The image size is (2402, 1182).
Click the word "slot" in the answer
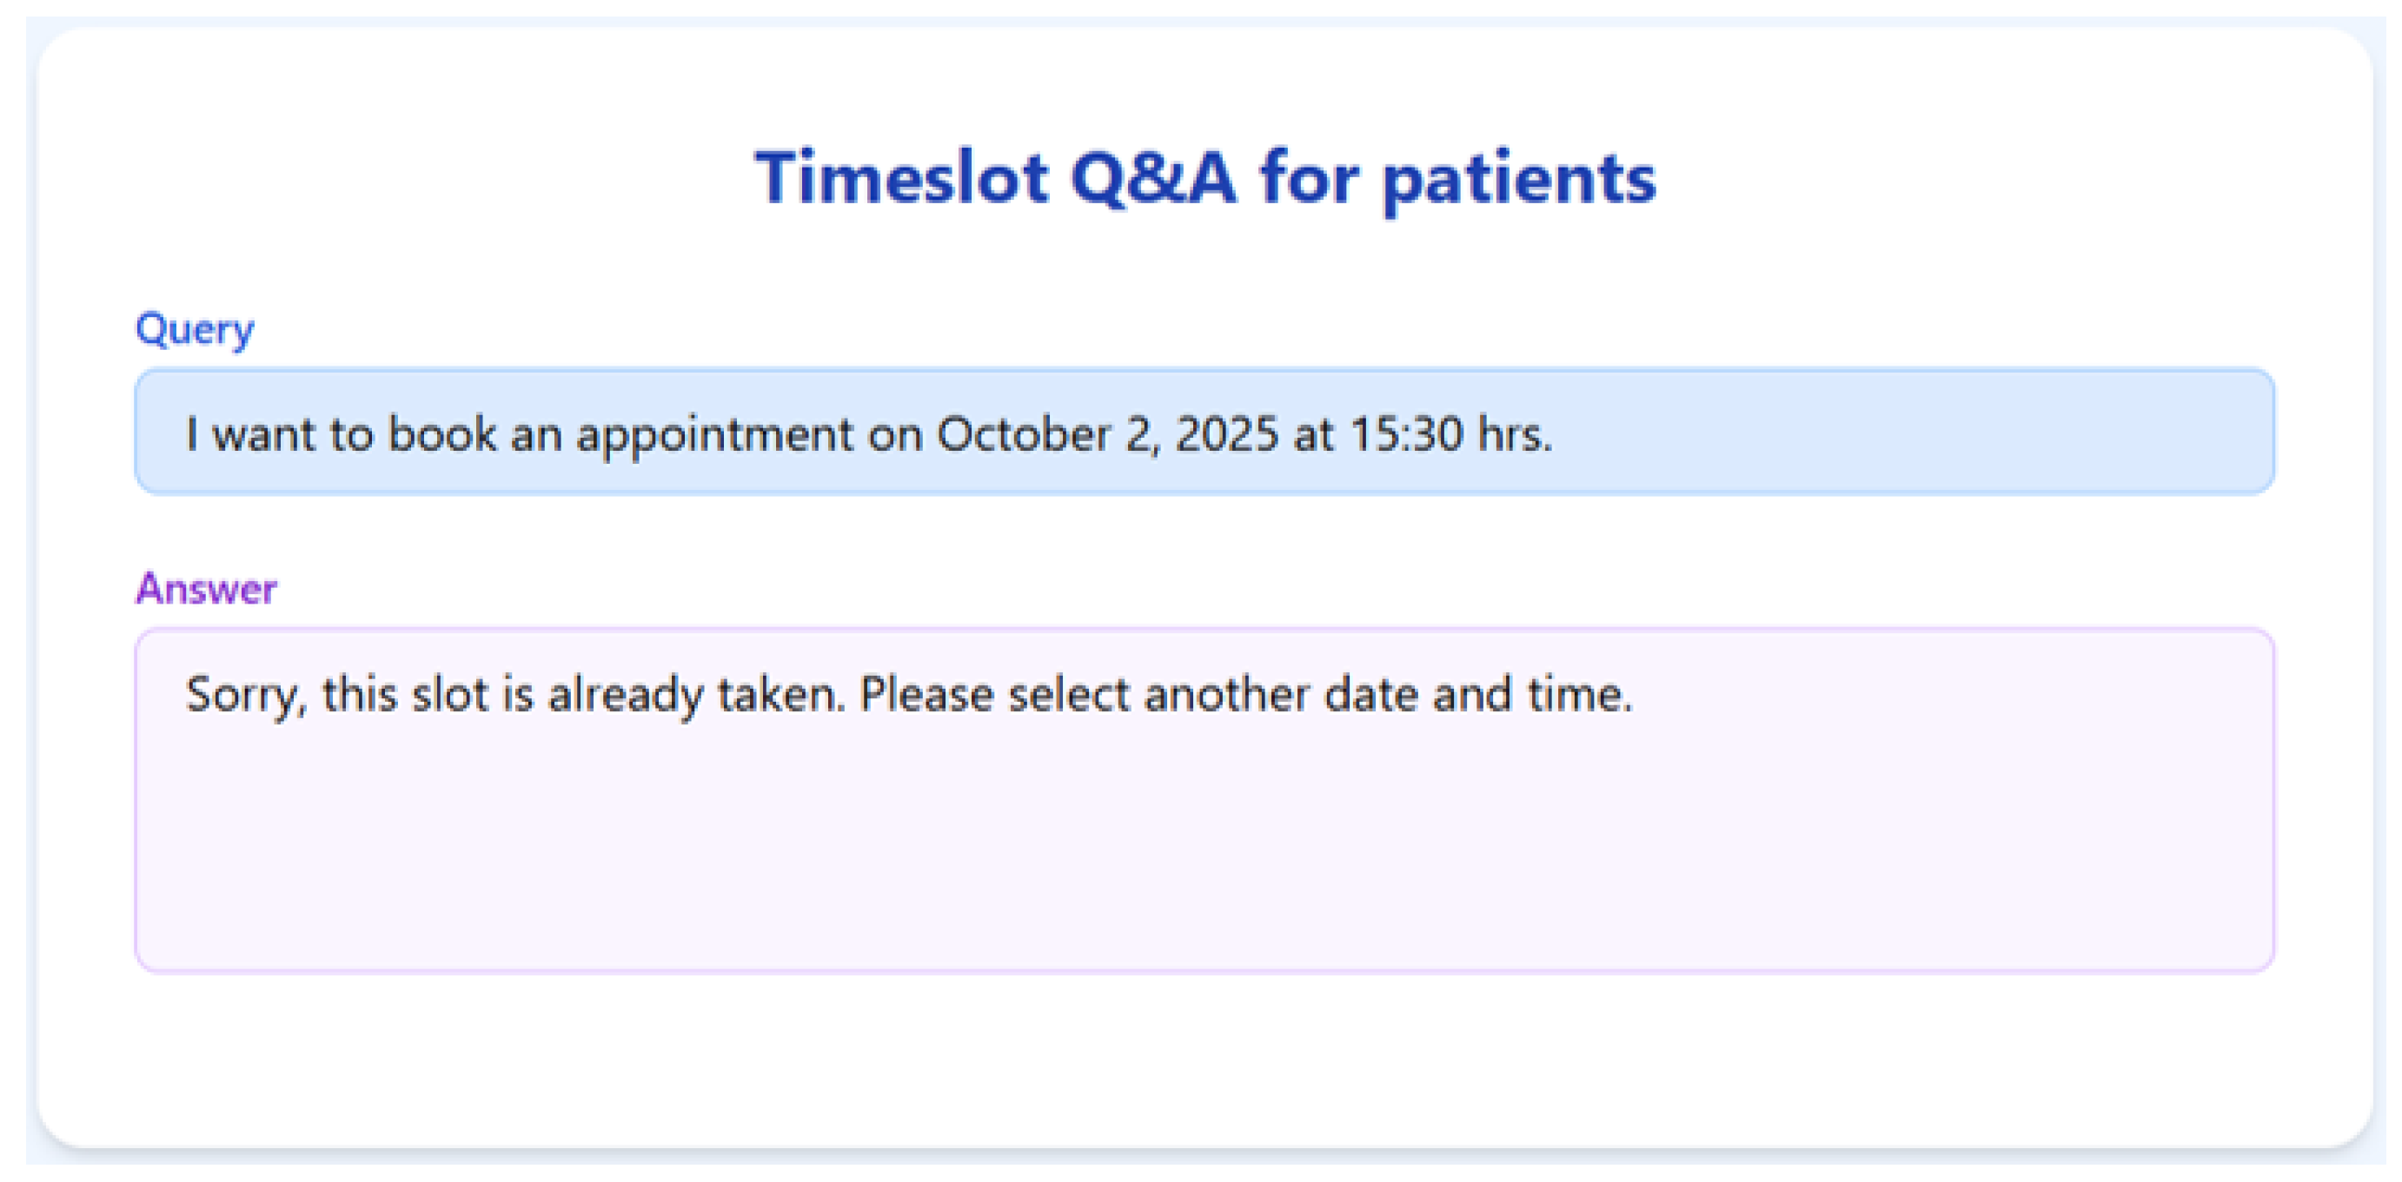449,696
